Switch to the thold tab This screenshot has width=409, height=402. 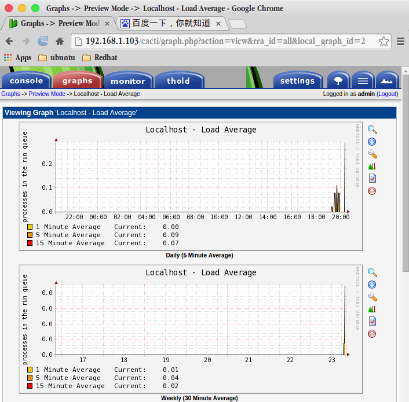click(178, 81)
